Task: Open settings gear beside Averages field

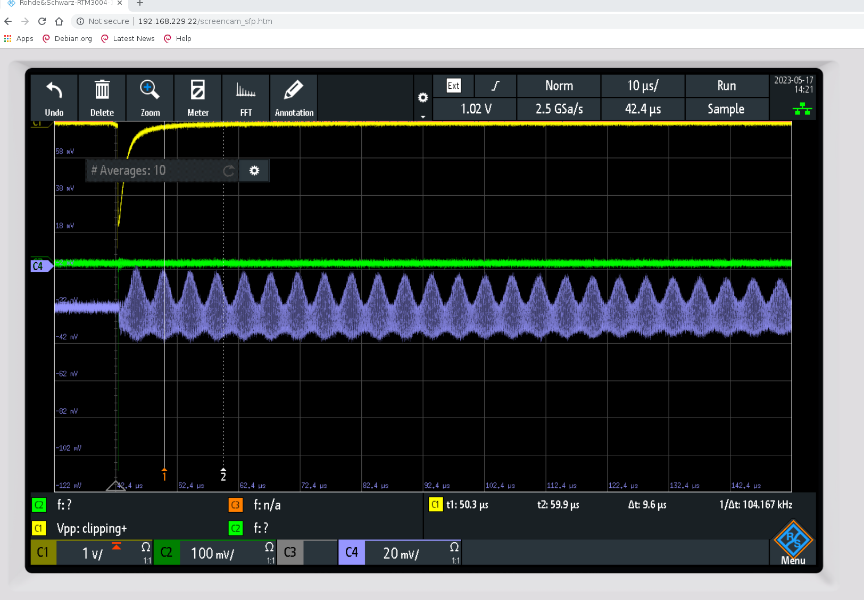Action: (x=254, y=171)
